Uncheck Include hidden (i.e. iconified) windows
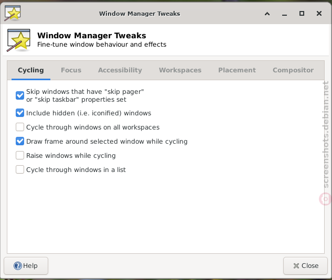This screenshot has width=332, height=280. point(20,113)
